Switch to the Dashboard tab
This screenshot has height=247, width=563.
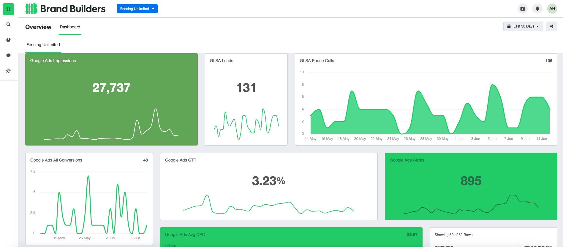coord(70,27)
